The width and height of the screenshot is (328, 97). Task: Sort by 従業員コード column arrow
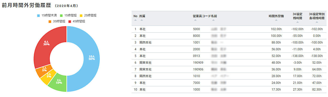click(195, 20)
